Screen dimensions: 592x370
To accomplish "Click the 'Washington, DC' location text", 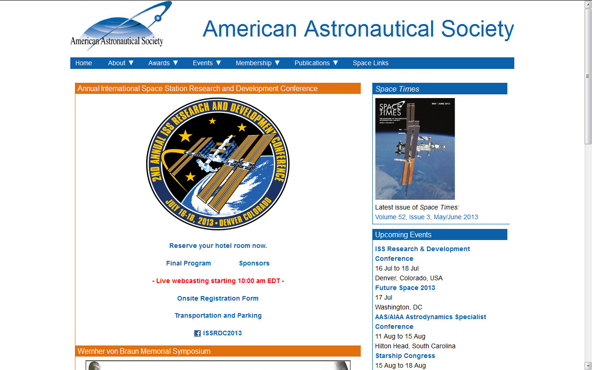I will [399, 307].
